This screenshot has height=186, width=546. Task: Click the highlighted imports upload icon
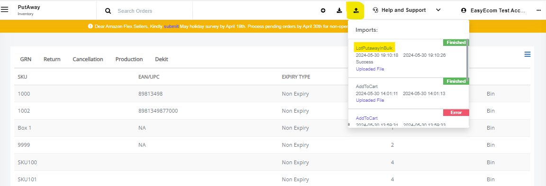356,11
